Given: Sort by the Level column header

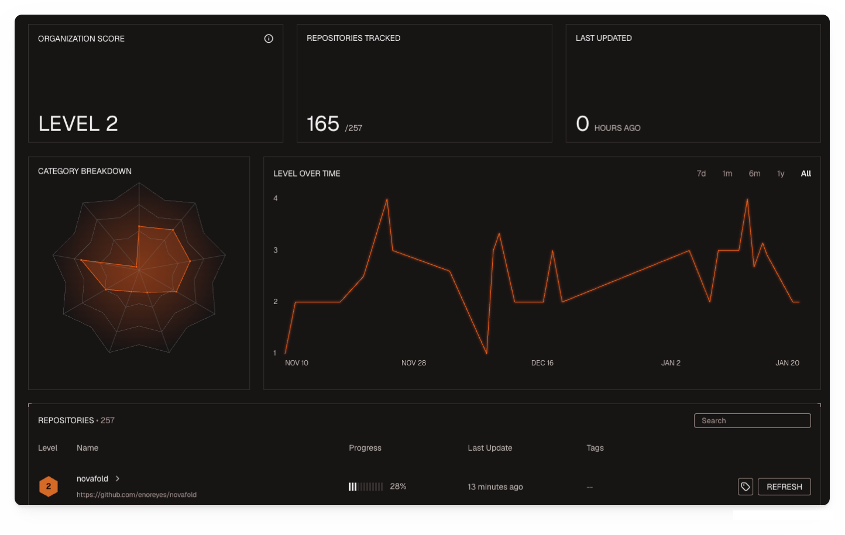Looking at the screenshot, I should click(x=47, y=448).
